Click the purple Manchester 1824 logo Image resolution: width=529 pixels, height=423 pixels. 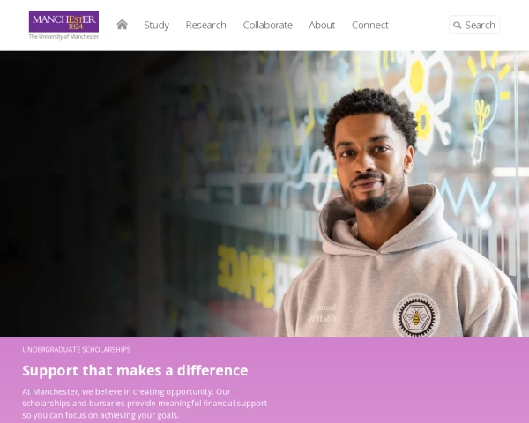click(63, 21)
